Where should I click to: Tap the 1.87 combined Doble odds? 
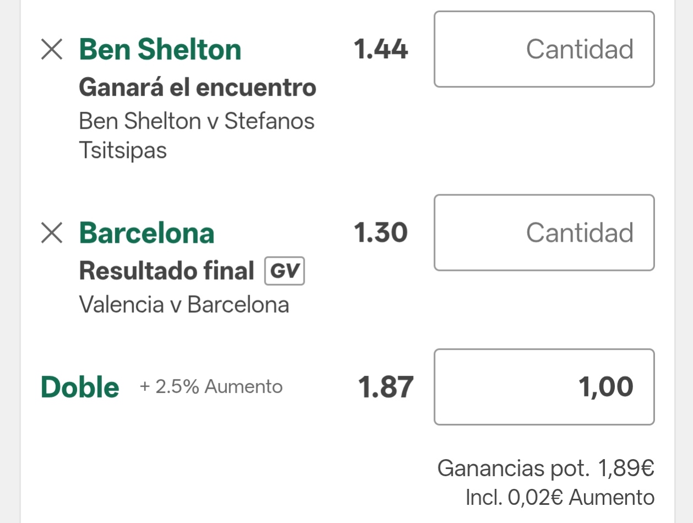[x=386, y=387]
